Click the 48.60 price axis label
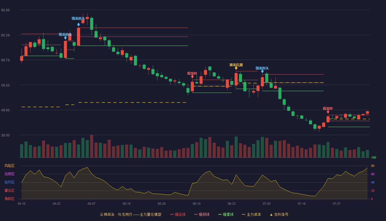386x221 pixels. coord(5,110)
